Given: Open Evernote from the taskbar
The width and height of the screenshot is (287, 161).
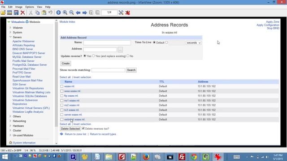Looking at the screenshot, I should coord(206,157).
